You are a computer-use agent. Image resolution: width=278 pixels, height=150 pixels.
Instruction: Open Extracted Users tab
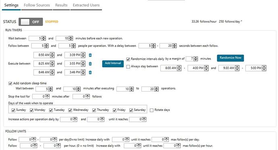[86, 5]
